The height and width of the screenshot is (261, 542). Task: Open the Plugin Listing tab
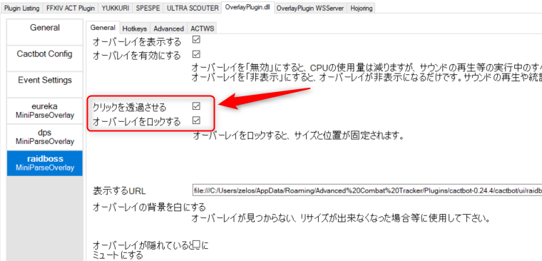pos(22,9)
